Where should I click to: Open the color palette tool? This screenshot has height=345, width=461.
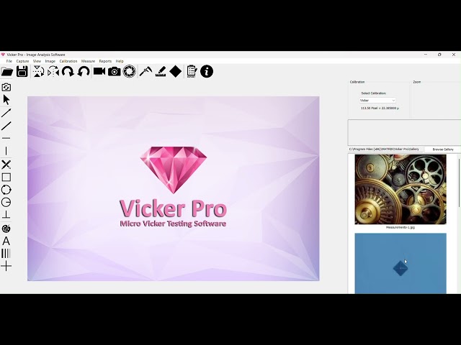6,229
